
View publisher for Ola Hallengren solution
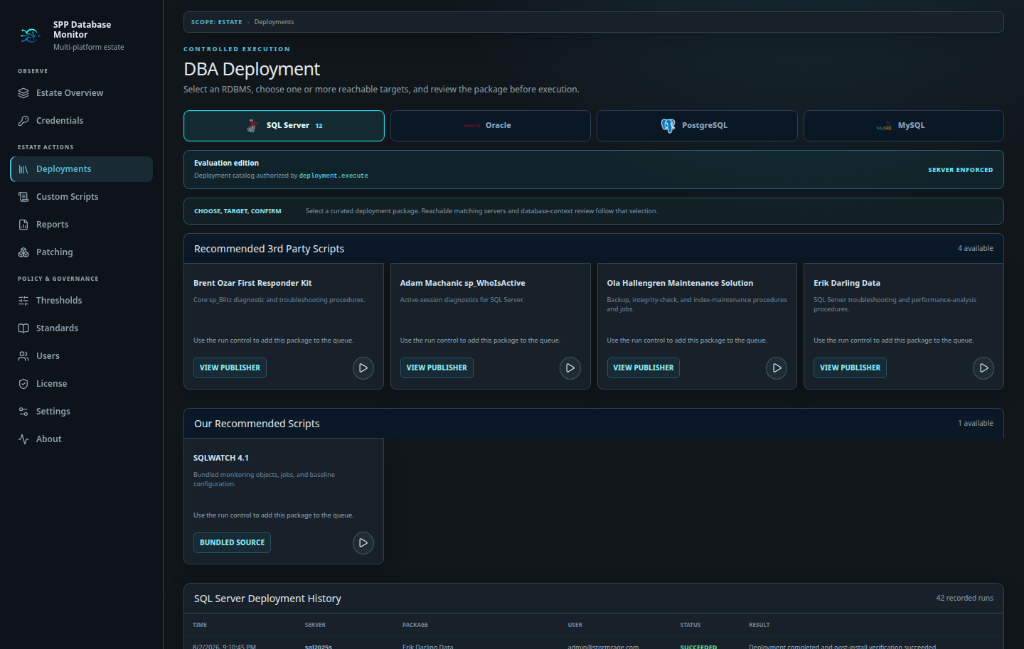[644, 368]
